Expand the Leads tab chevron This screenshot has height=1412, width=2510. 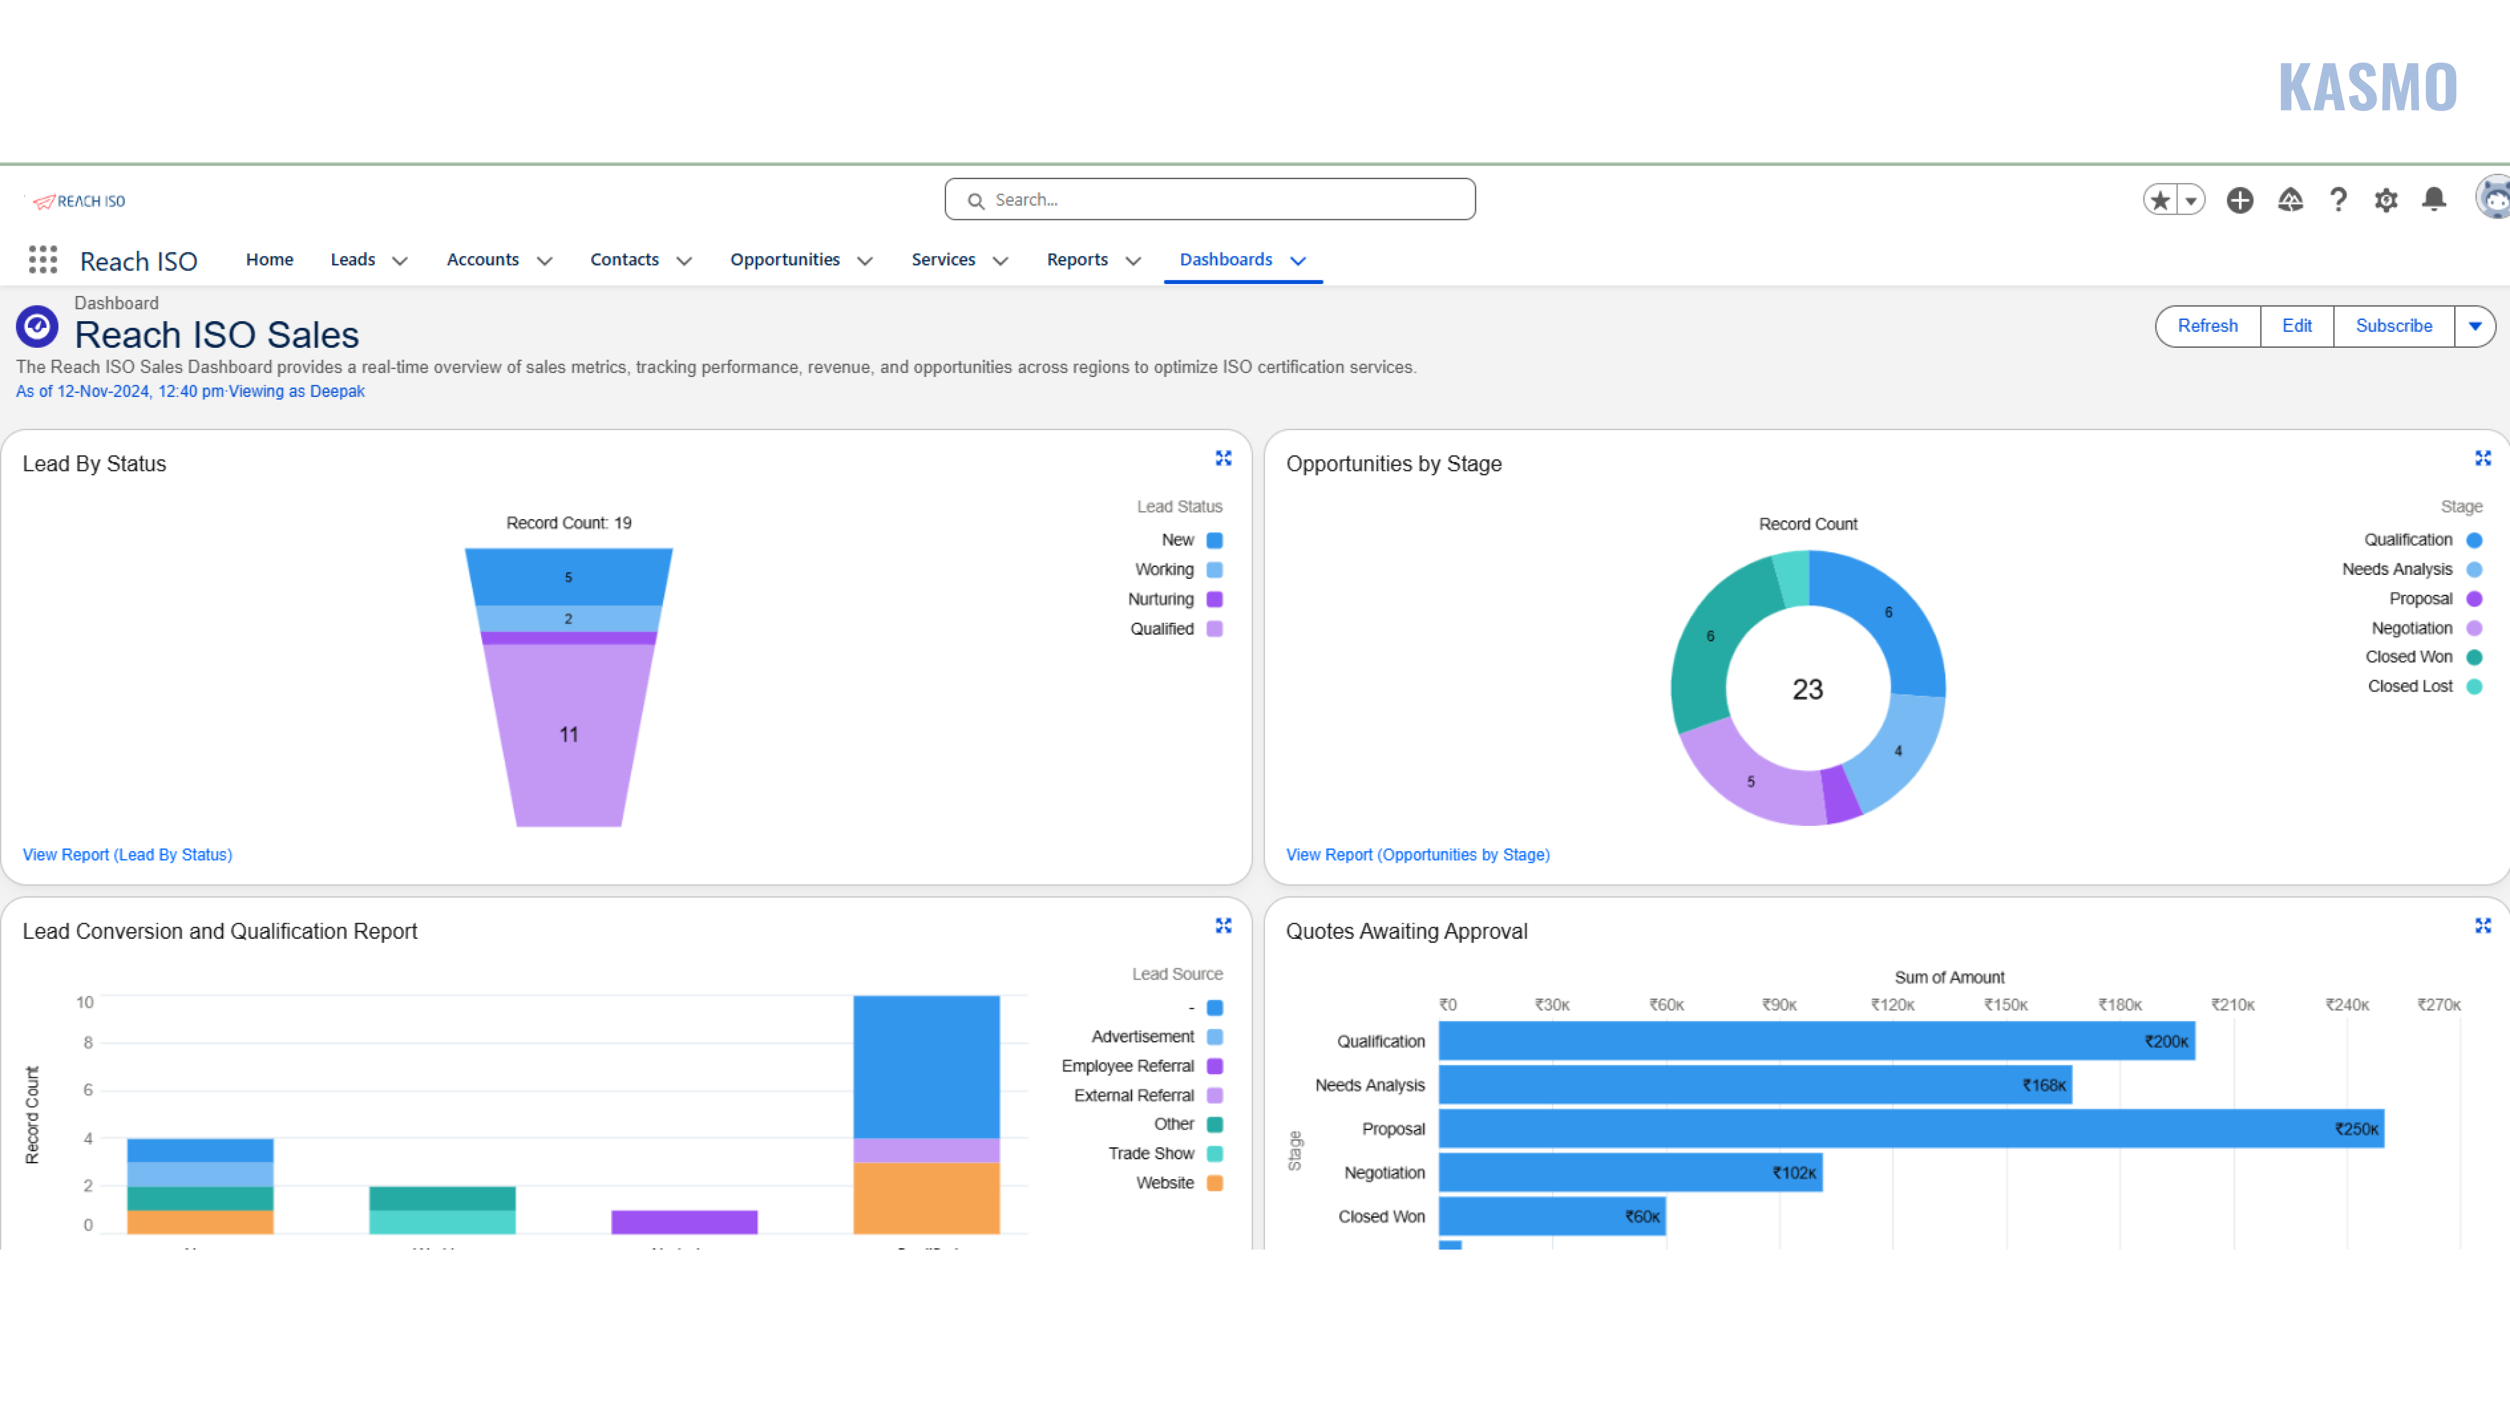[x=400, y=261]
